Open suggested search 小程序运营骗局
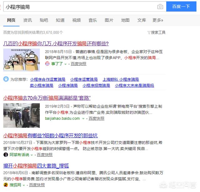200x192 pixels. pos(84,79)
